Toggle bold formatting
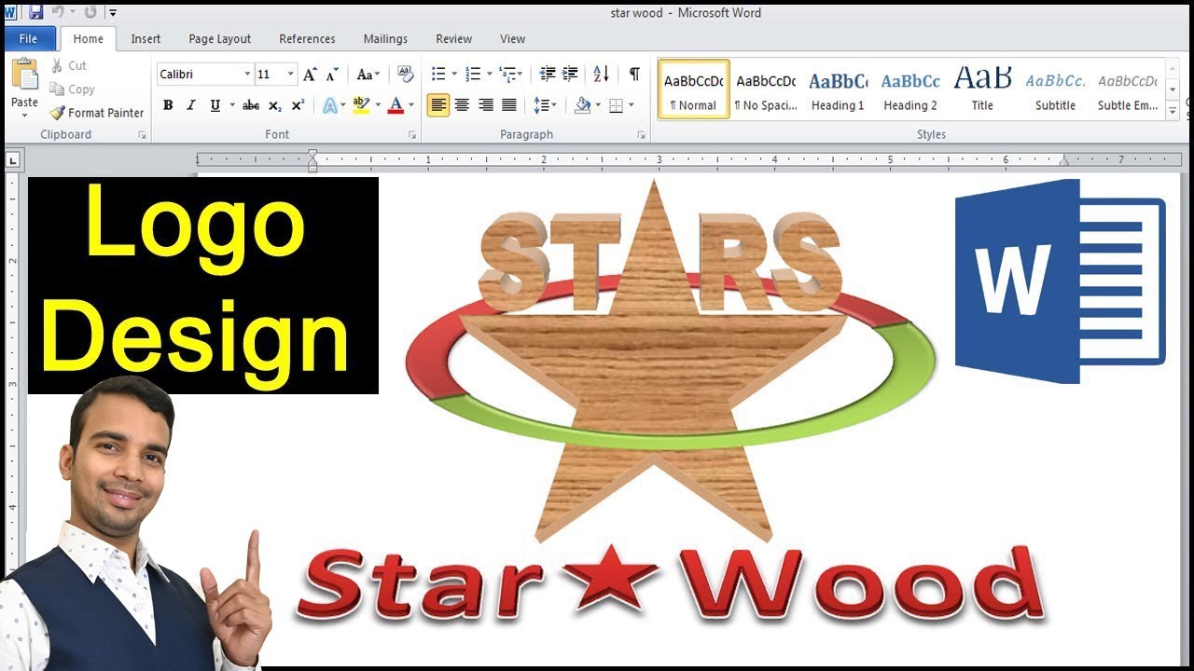This screenshot has width=1194, height=671. 168,105
